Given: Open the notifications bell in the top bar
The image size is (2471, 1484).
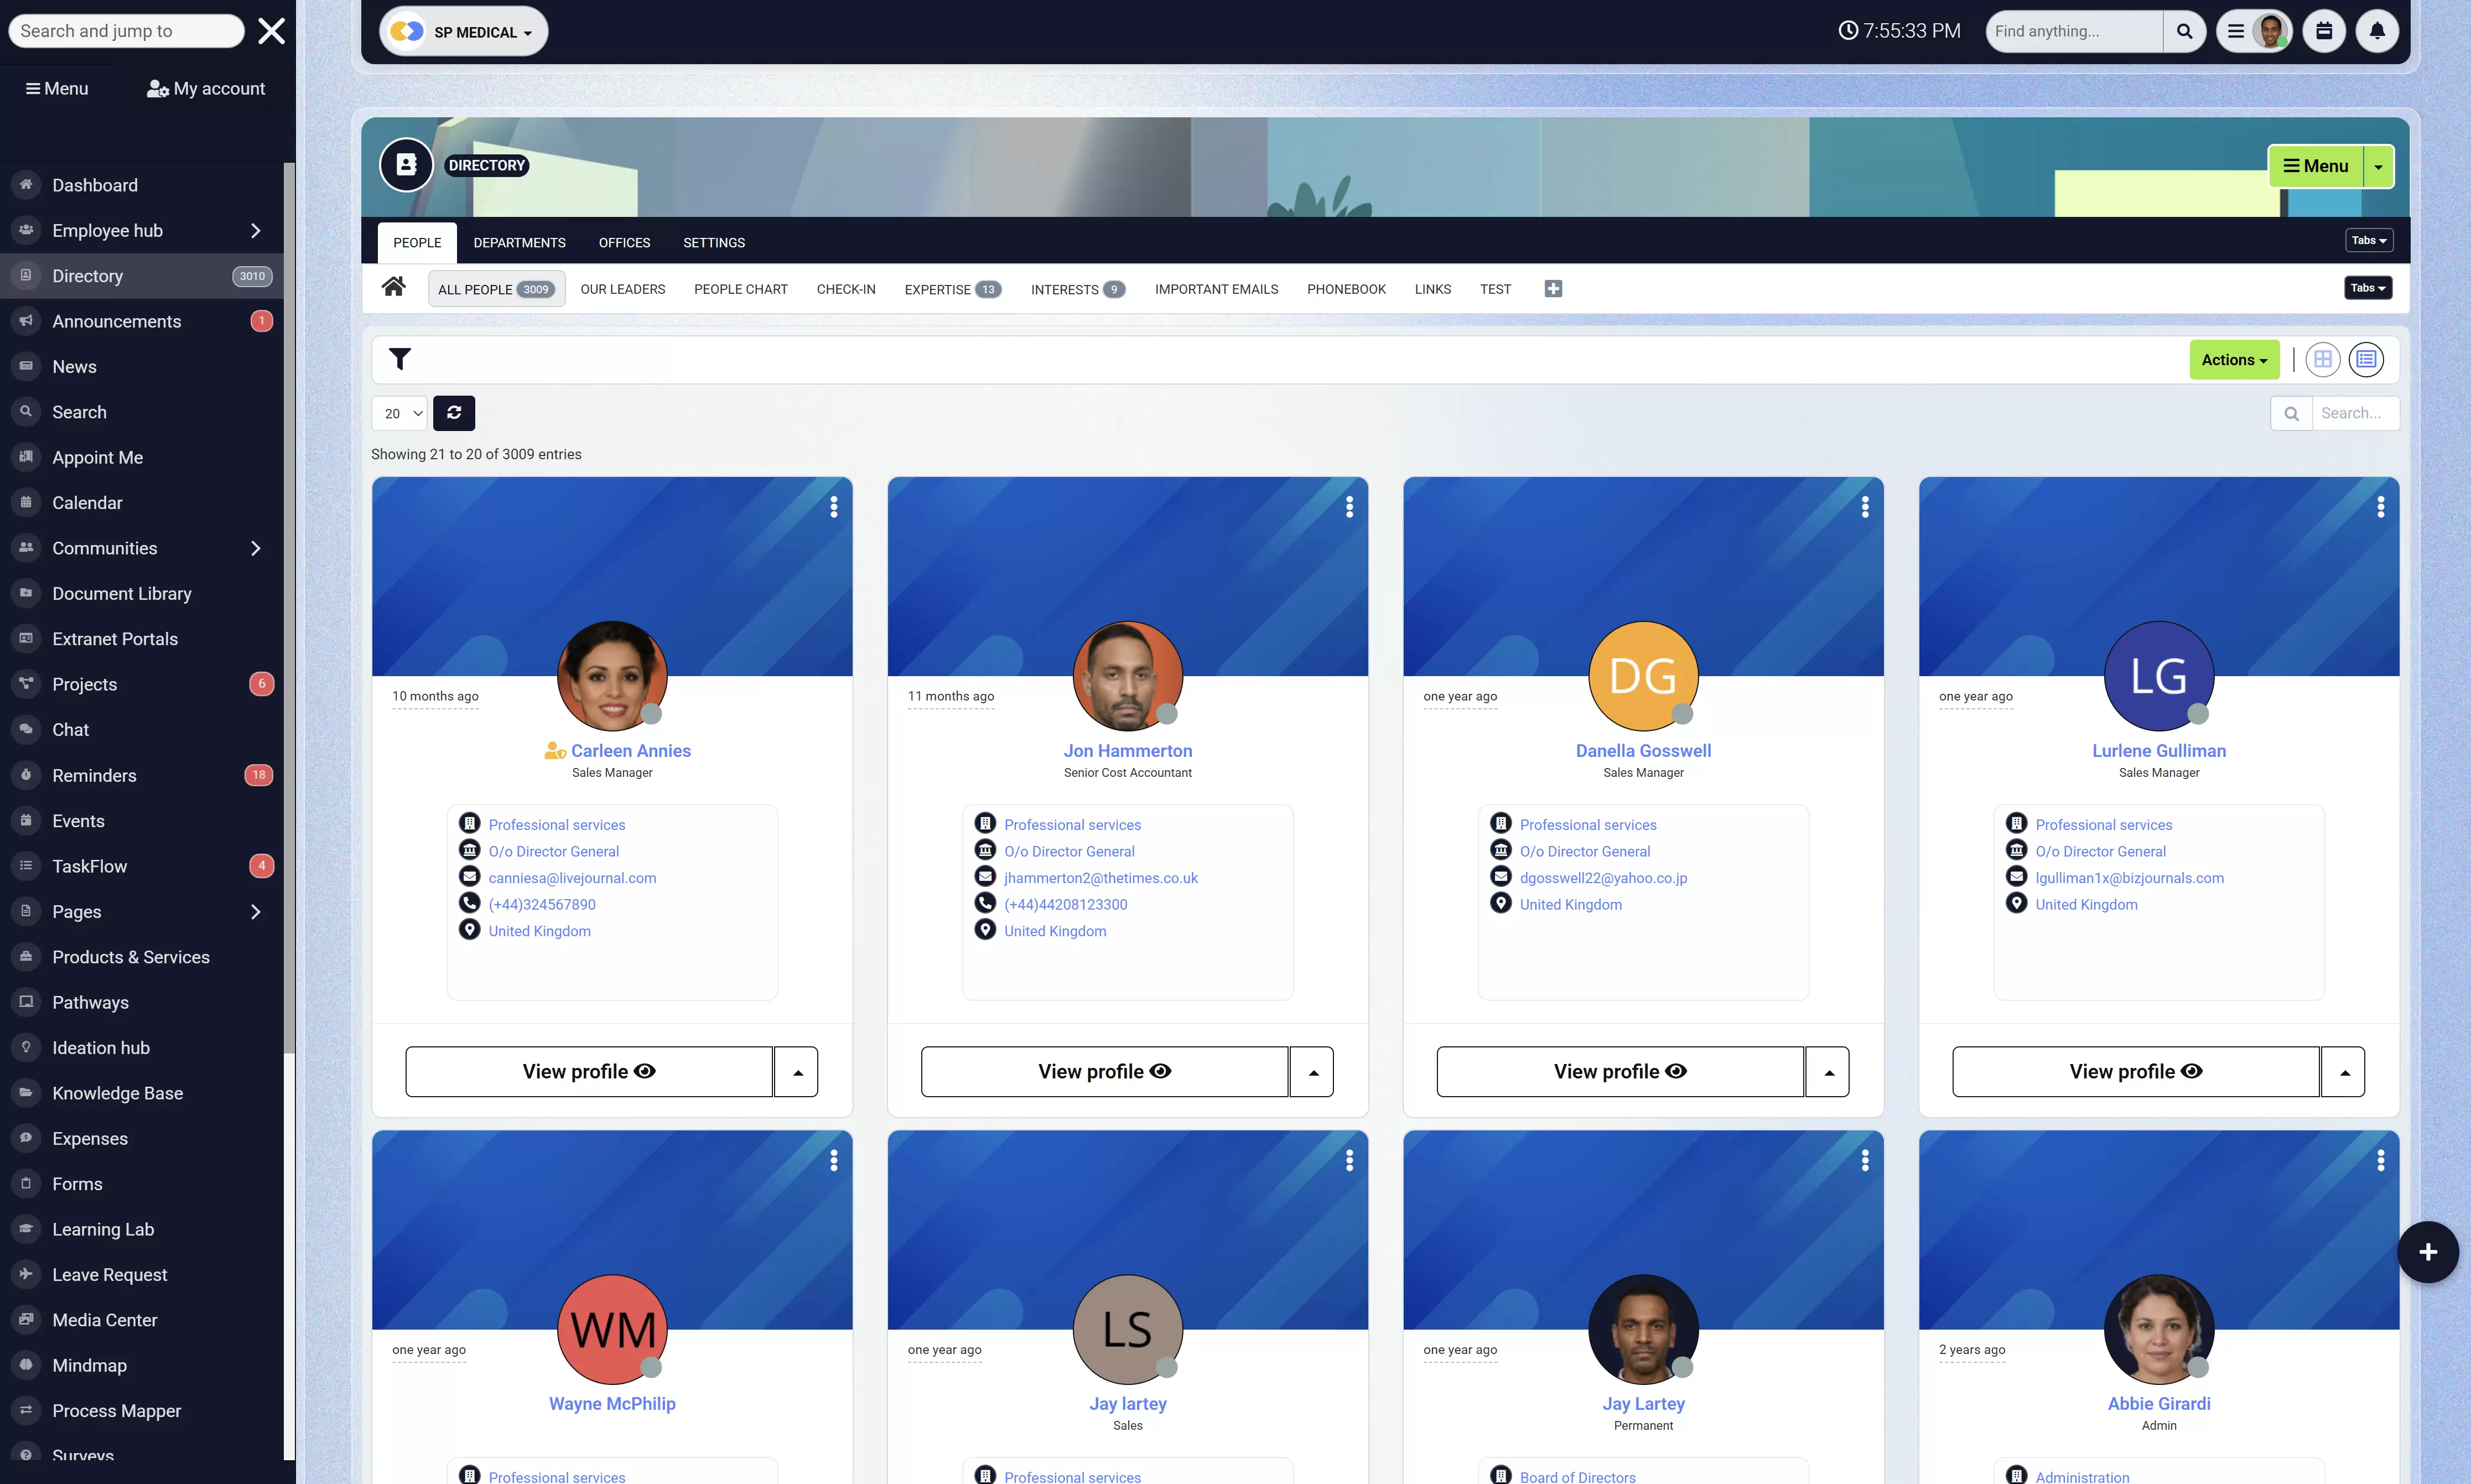Looking at the screenshot, I should pos(2377,30).
